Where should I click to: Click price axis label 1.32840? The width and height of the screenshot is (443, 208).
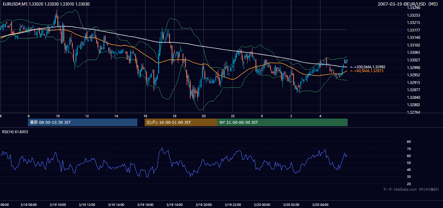click(413, 97)
